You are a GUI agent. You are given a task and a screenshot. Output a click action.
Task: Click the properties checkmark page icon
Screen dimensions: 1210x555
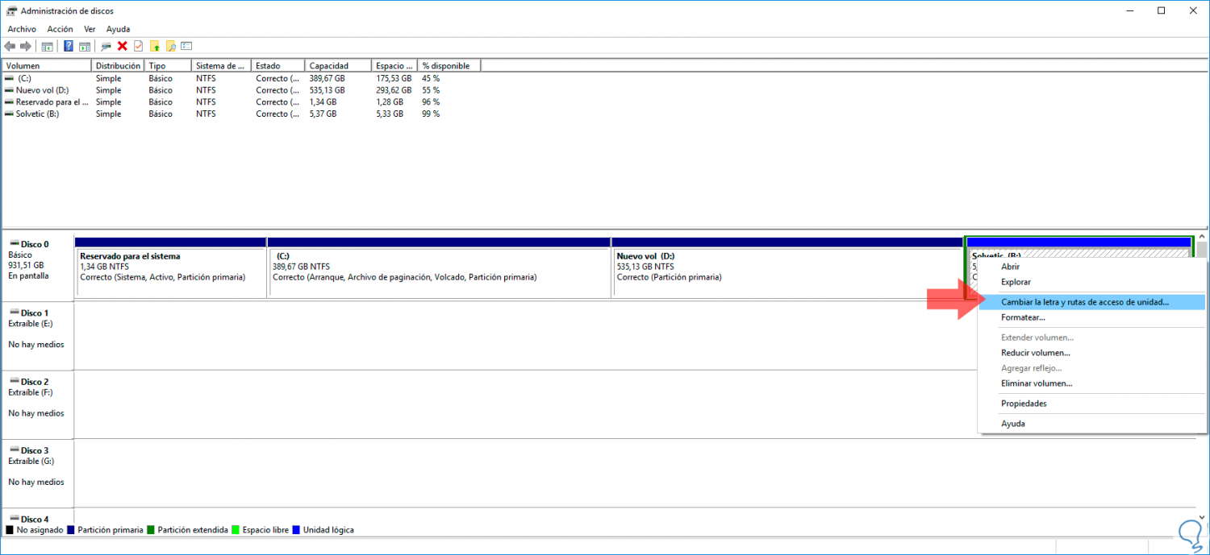(138, 46)
